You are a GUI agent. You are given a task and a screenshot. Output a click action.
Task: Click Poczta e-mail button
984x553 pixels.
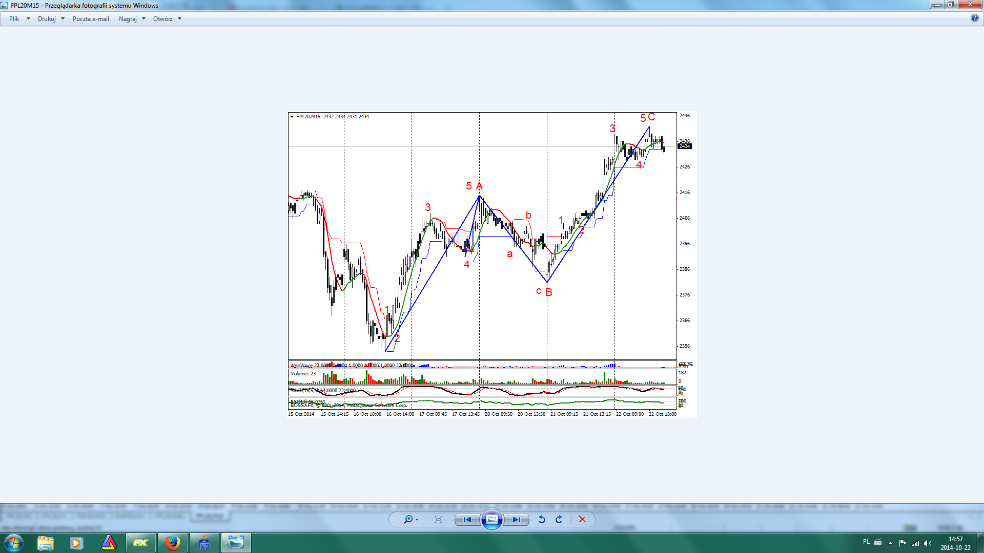point(91,19)
